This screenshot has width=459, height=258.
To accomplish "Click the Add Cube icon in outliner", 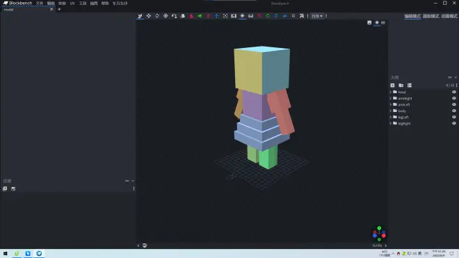I will [x=392, y=86].
